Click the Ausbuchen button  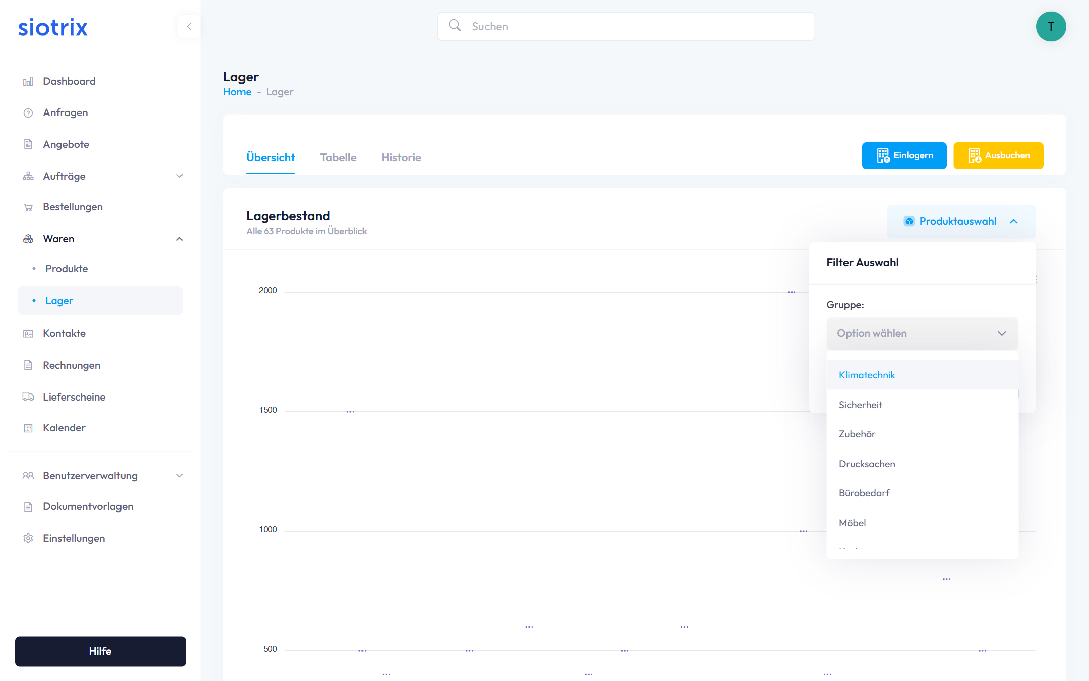(998, 156)
